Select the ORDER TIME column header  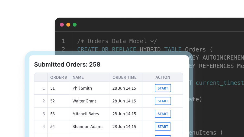coord(124,77)
